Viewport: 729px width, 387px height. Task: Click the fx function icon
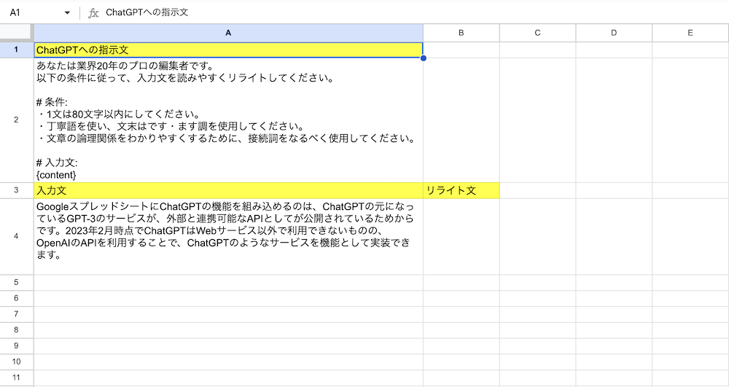tap(93, 13)
